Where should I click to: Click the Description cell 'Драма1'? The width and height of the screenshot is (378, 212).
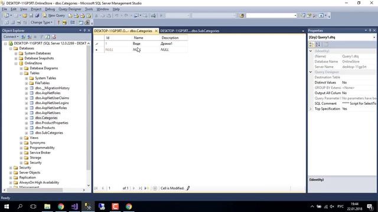(x=173, y=44)
